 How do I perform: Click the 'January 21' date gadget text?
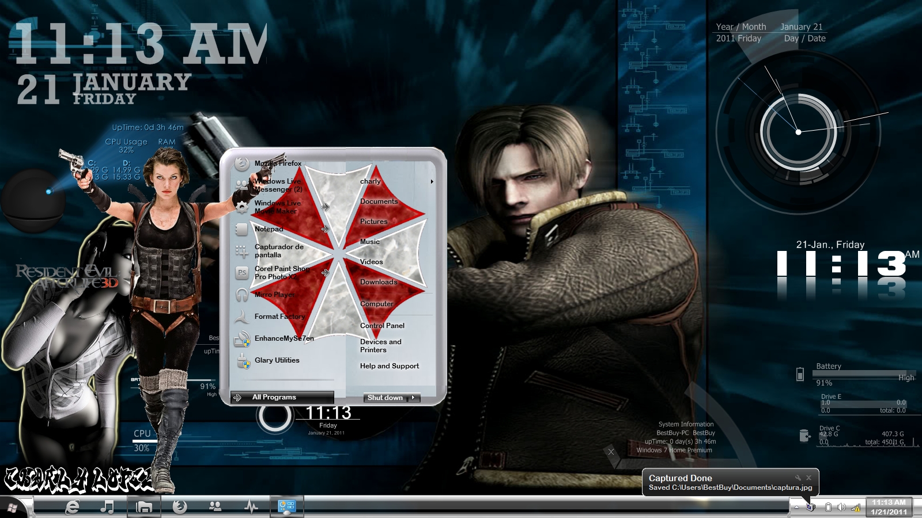[x=802, y=27]
